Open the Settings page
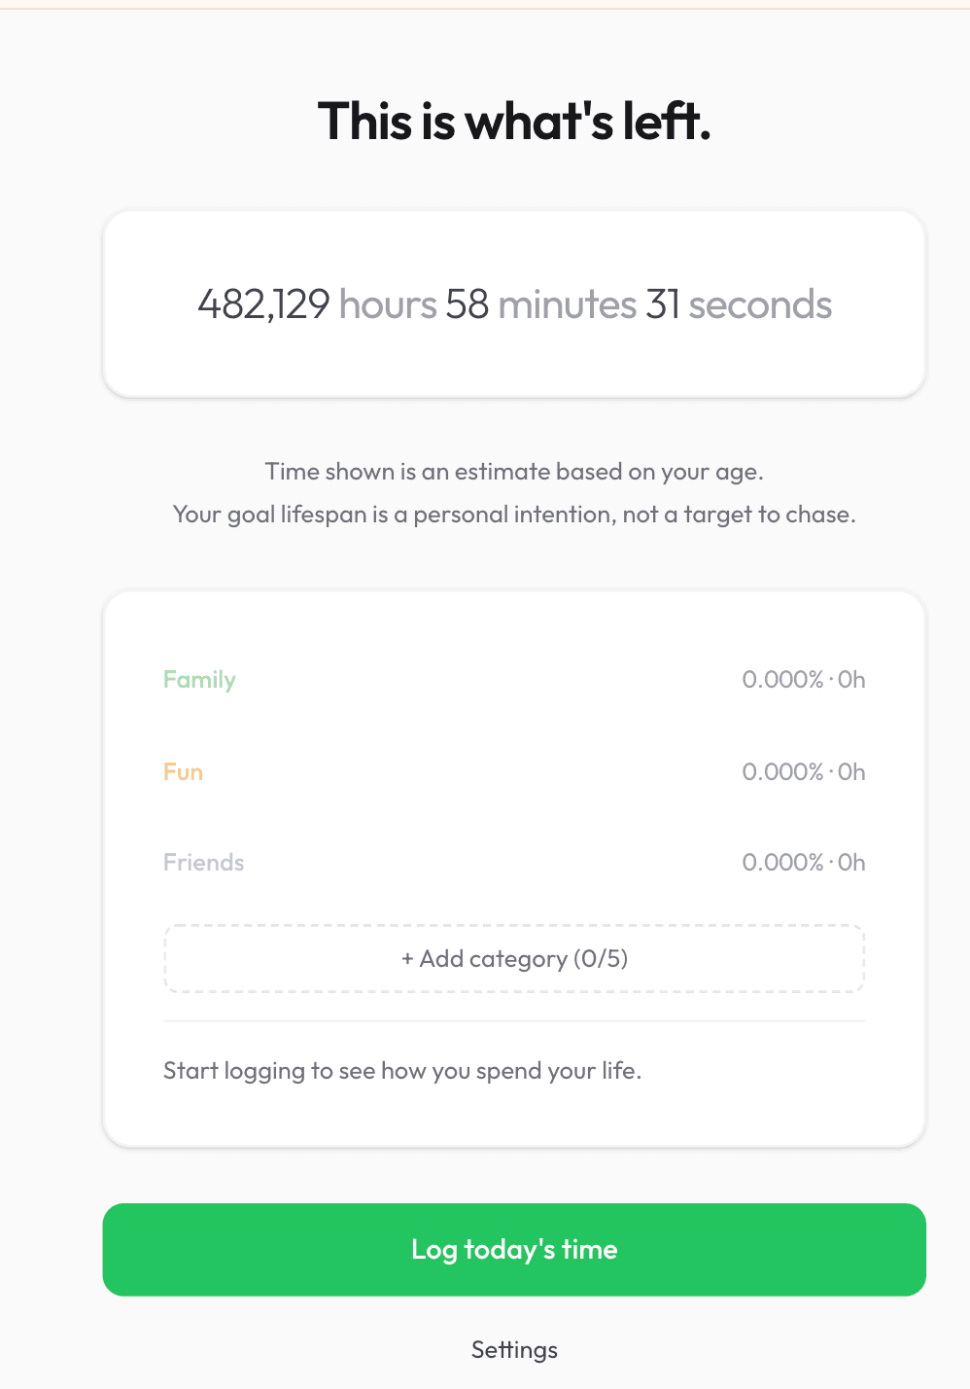The image size is (970, 1389). pos(514,1349)
